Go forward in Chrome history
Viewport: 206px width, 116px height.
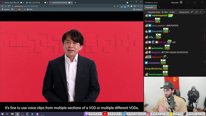coord(5,6)
